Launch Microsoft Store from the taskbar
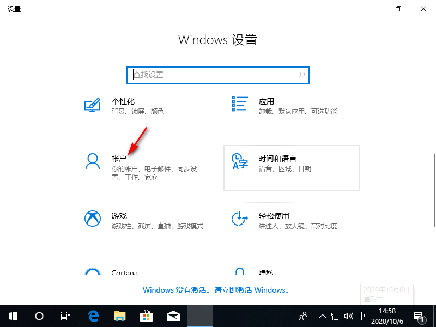Screen dimensions: 436x327 click(146, 316)
